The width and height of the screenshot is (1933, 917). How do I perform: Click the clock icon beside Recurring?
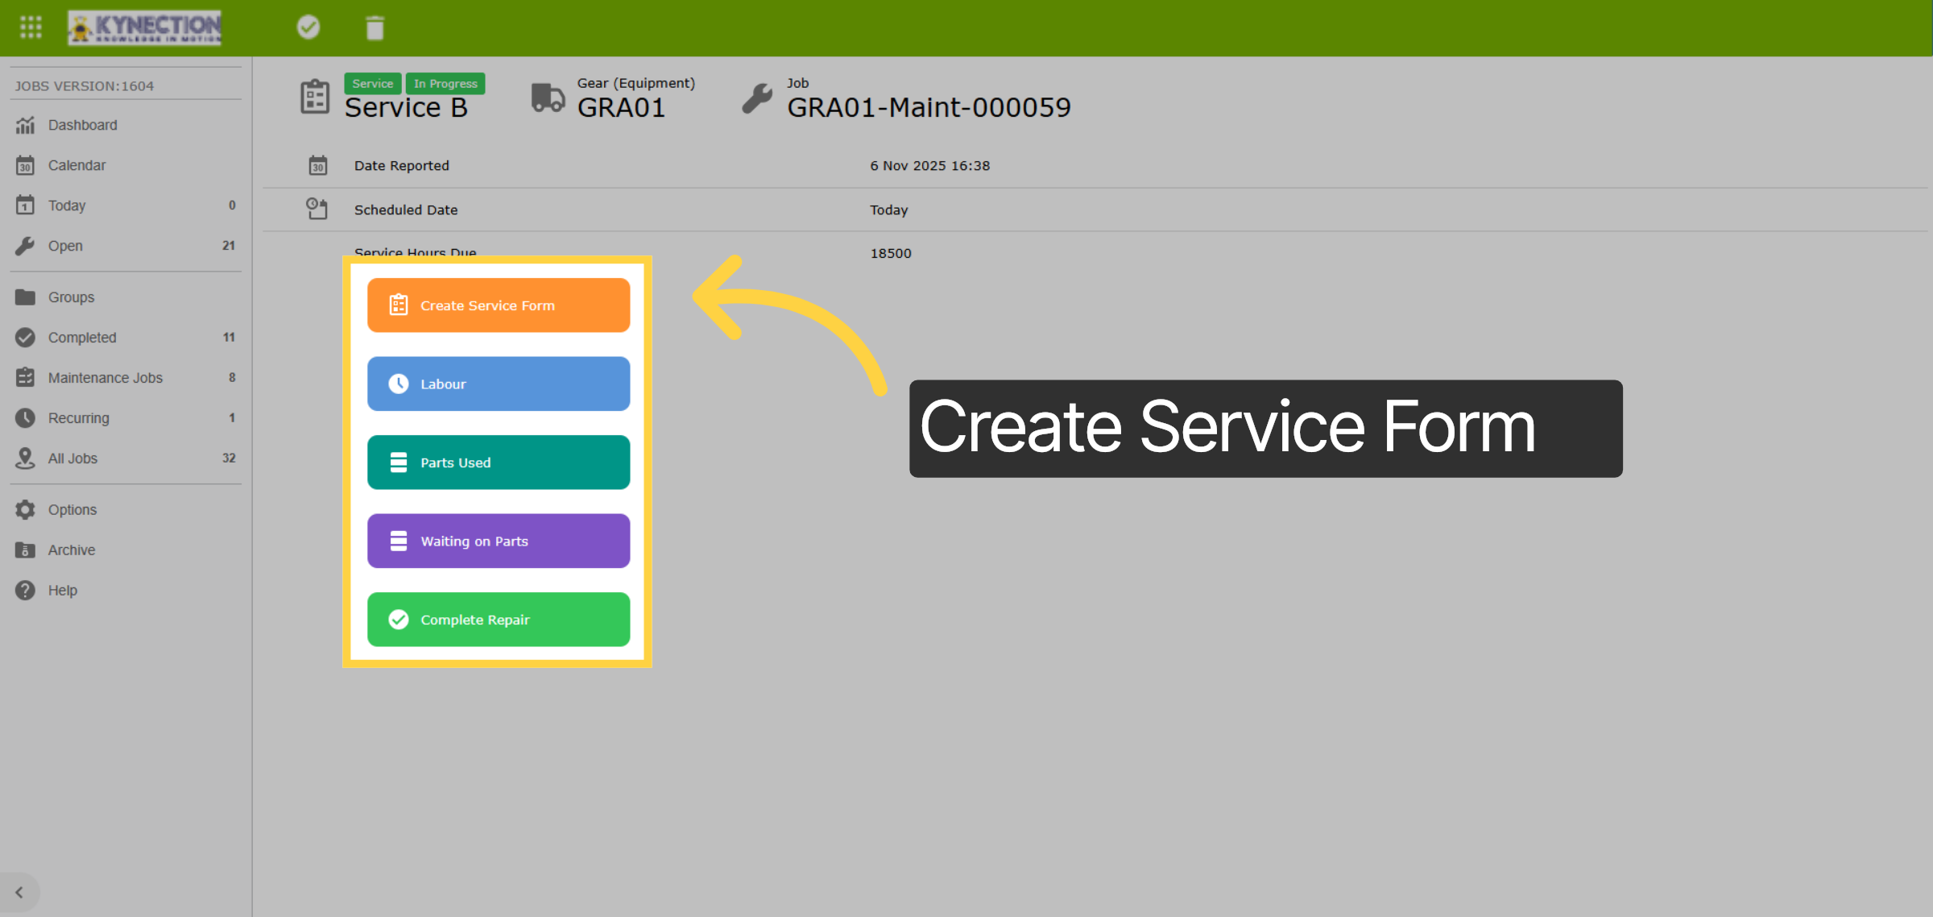[25, 418]
